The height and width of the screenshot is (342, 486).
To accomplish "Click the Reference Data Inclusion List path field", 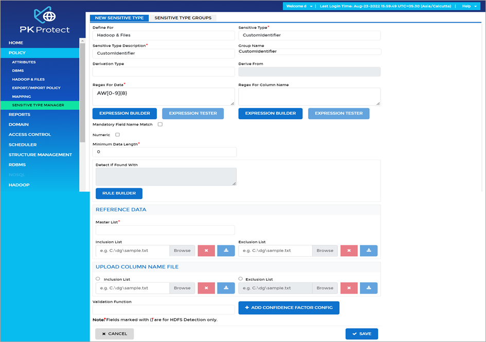I will 133,250.
